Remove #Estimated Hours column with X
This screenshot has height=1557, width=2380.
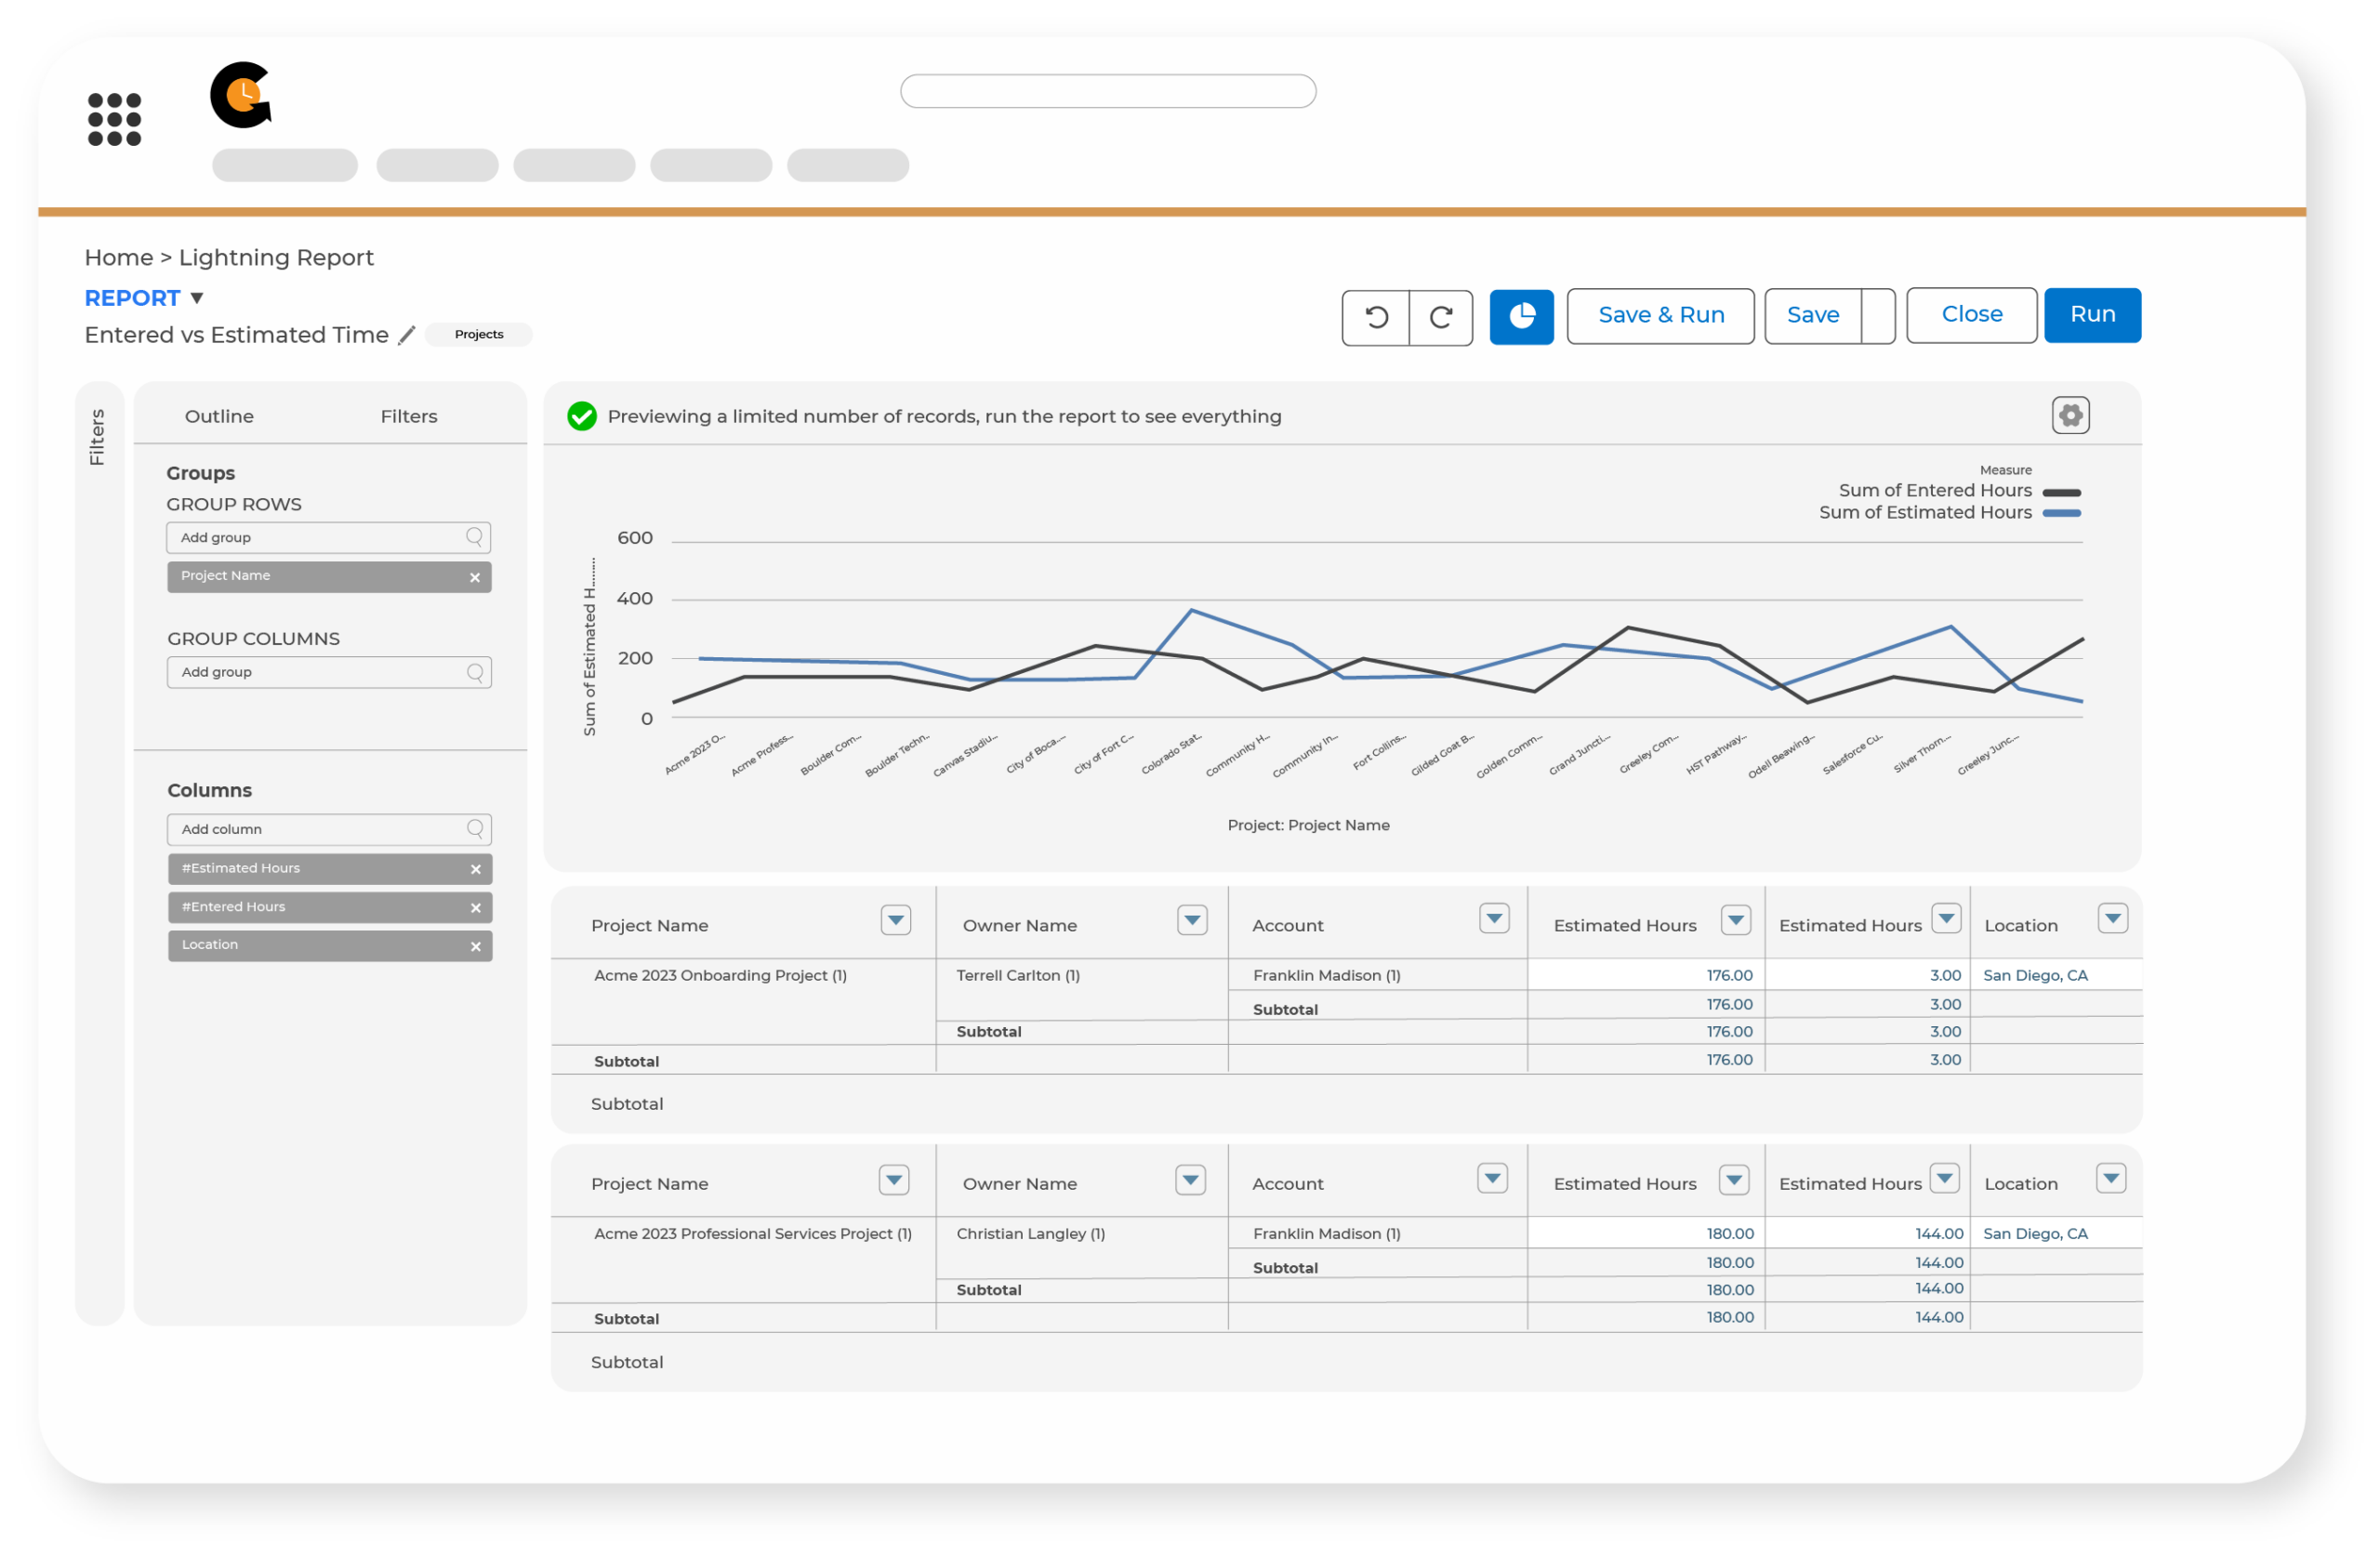(476, 869)
